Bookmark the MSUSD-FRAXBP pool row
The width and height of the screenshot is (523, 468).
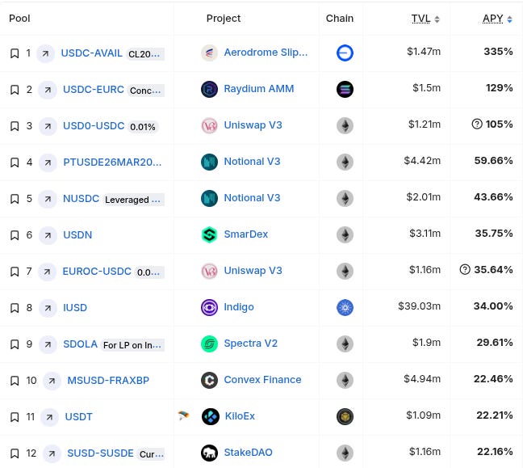15,381
